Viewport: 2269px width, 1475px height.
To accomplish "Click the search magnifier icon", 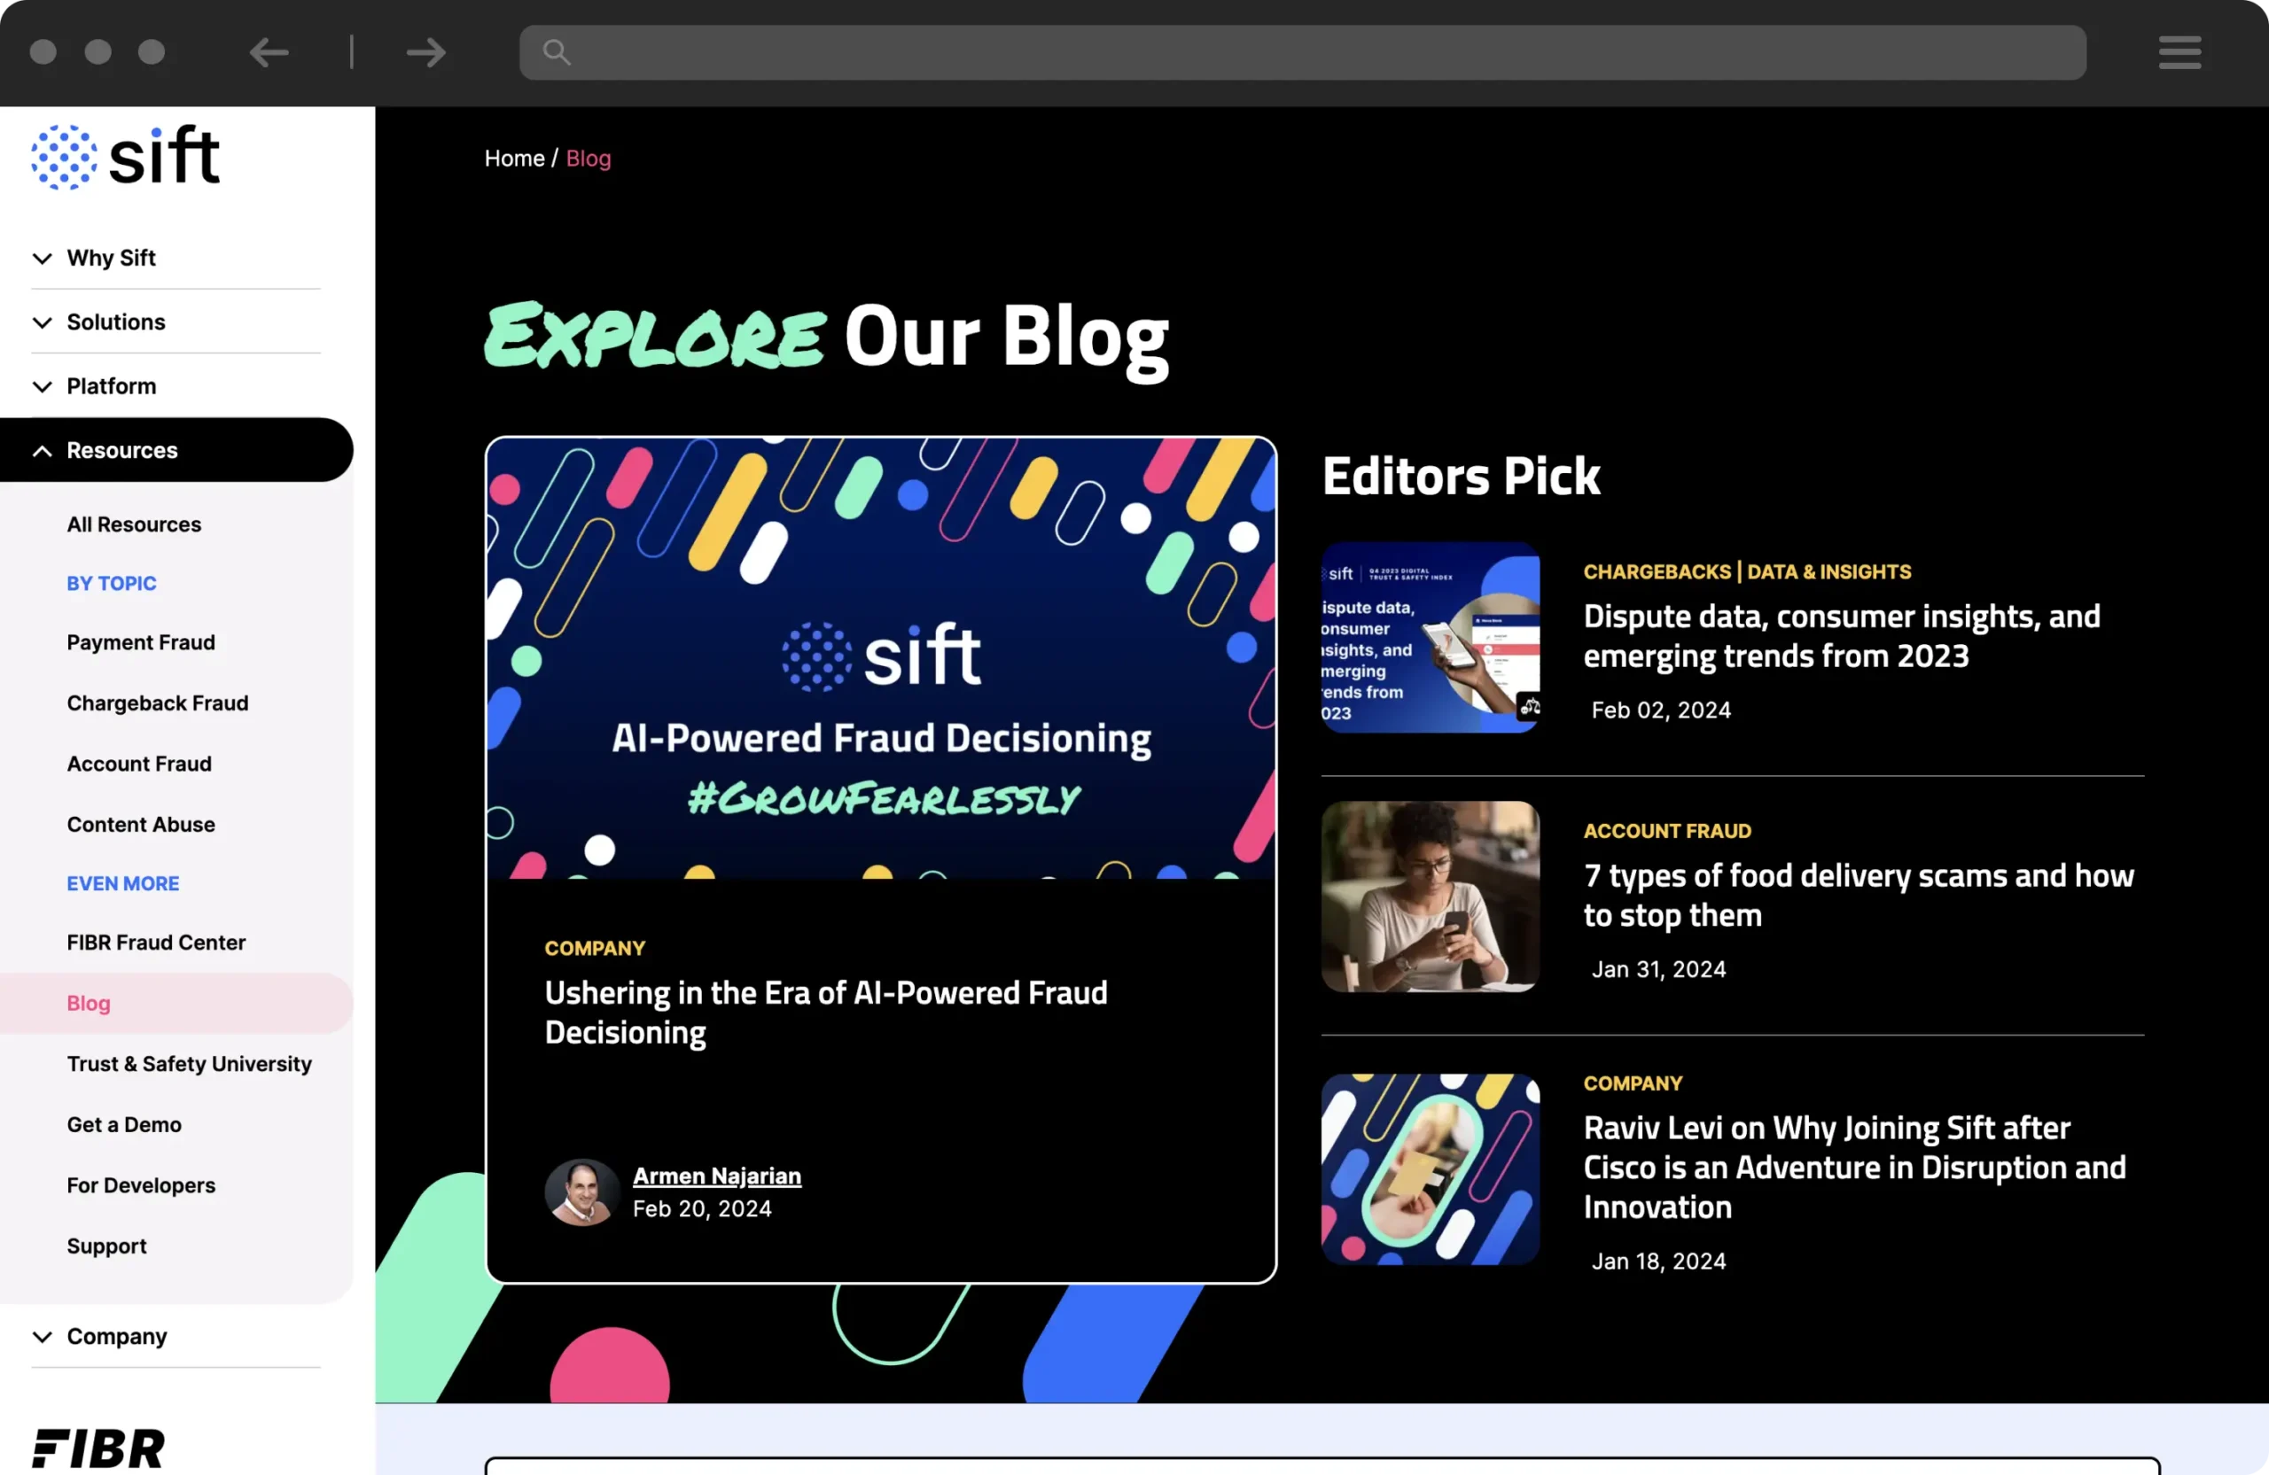I will click(x=557, y=52).
